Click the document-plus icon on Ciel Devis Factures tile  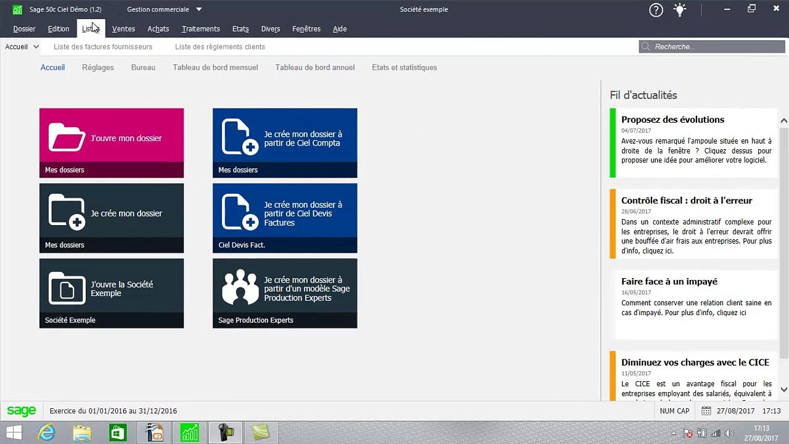[240, 213]
